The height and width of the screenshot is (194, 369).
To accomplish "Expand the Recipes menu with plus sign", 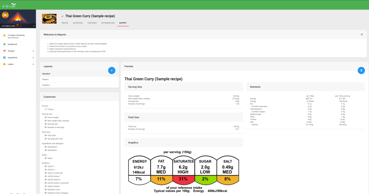I will click(33, 51).
